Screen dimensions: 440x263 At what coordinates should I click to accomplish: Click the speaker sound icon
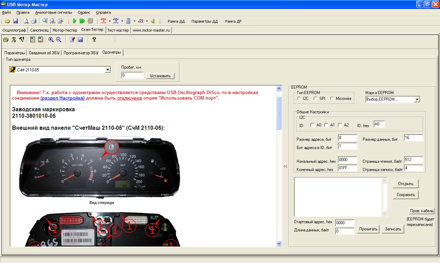(x=153, y=21)
